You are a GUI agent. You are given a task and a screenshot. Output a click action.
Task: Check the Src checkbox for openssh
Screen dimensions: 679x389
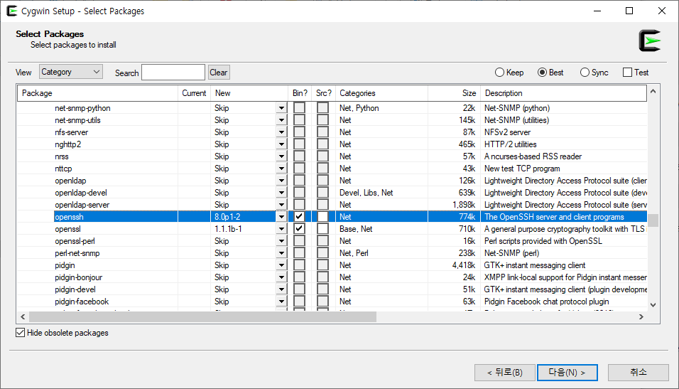click(x=322, y=216)
